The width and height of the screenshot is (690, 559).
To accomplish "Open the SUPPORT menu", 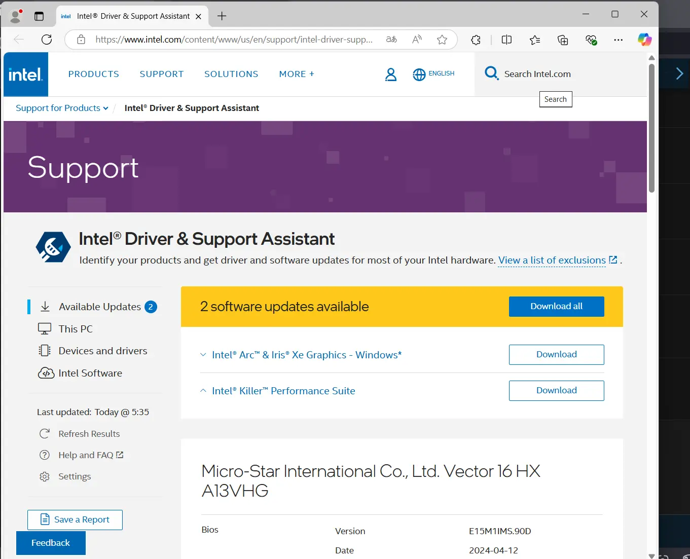I will (x=162, y=74).
